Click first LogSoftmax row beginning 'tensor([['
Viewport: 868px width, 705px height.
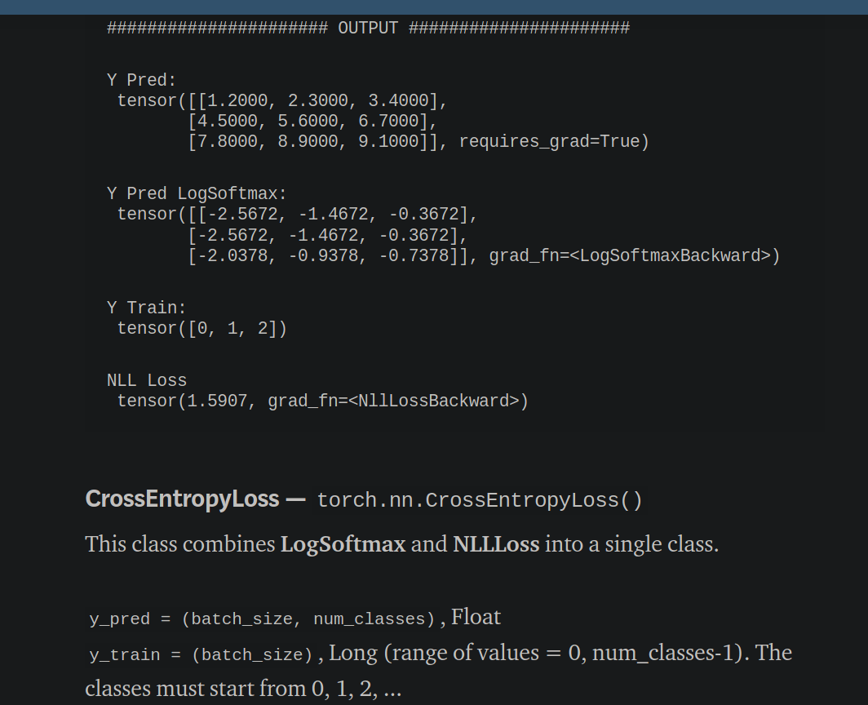click(297, 215)
